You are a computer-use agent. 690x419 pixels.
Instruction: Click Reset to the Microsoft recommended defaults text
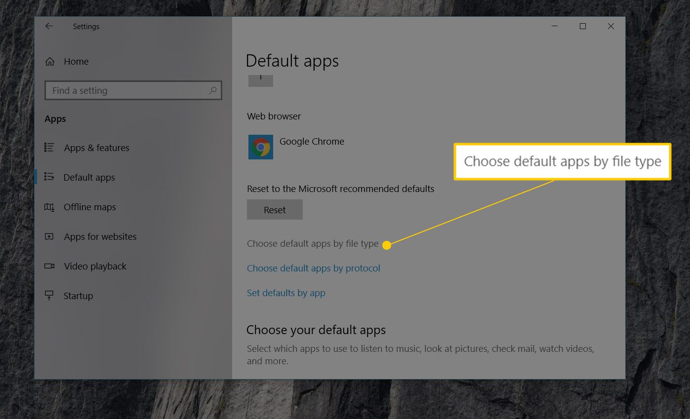(340, 189)
